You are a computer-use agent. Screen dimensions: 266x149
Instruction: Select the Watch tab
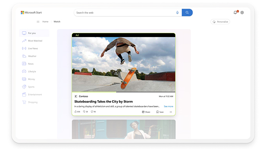57,22
